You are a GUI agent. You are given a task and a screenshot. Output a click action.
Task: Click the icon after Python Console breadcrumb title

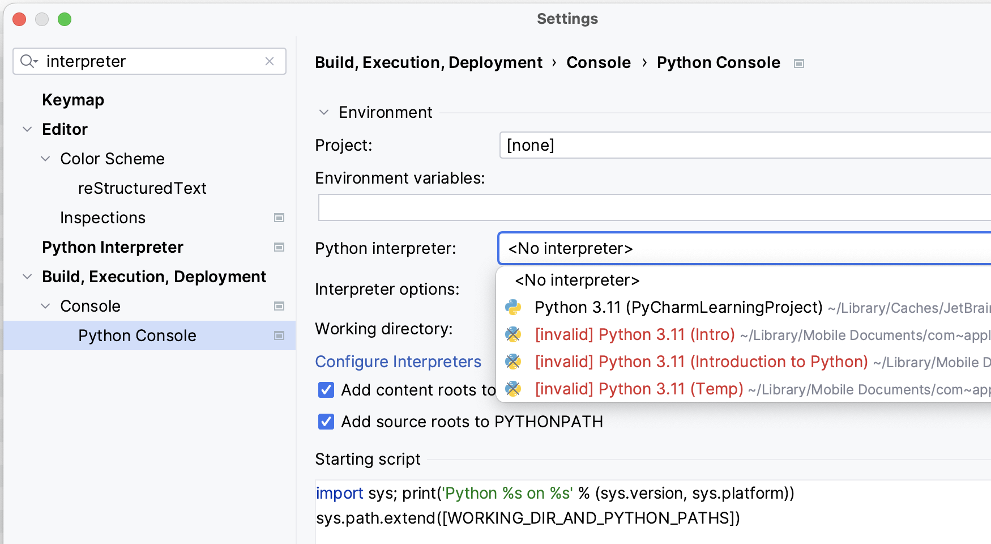pos(799,63)
